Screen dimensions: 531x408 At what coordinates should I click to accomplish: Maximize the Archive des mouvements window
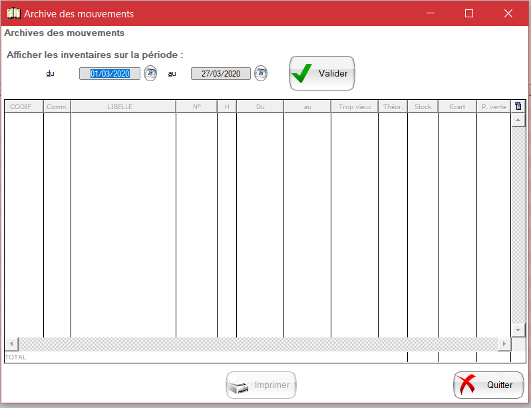tap(469, 13)
